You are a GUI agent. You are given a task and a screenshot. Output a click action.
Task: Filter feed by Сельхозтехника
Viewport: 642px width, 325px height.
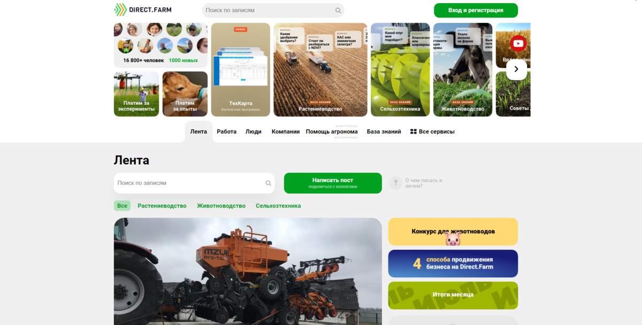(x=278, y=206)
